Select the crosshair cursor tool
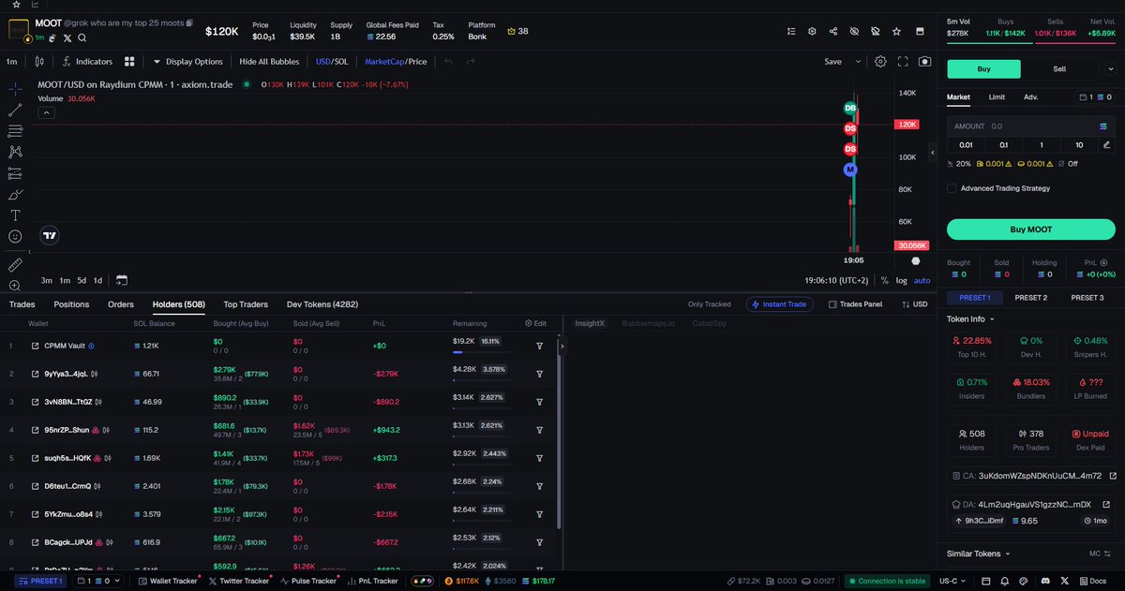Screen dimensions: 1125x591 click(x=15, y=89)
